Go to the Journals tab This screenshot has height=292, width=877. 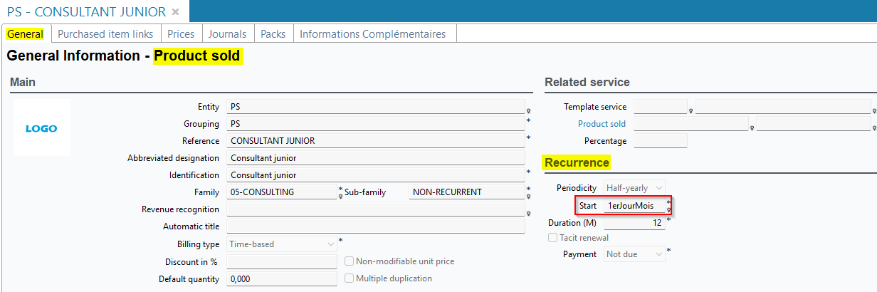coord(228,34)
